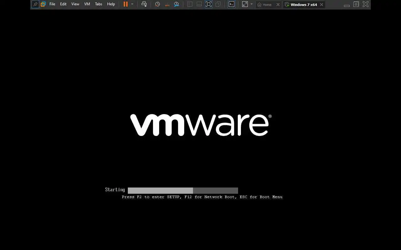This screenshot has width=401, height=250.
Task: Open the Edit menu
Action: point(63,4)
